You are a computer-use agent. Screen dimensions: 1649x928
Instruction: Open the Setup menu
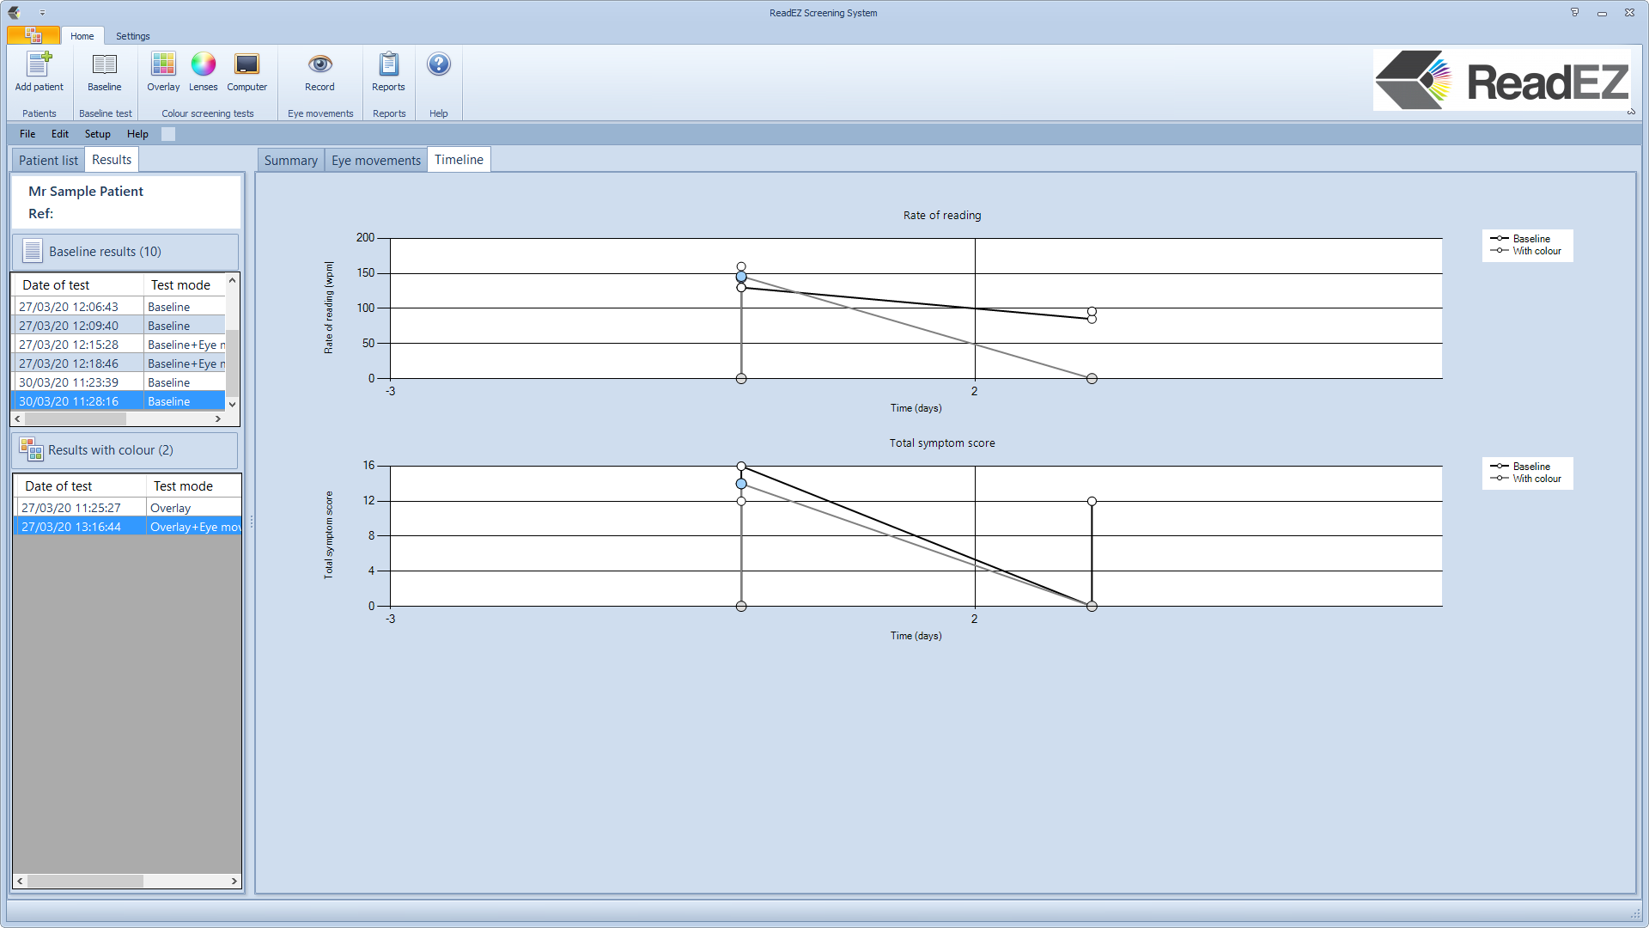[97, 134]
